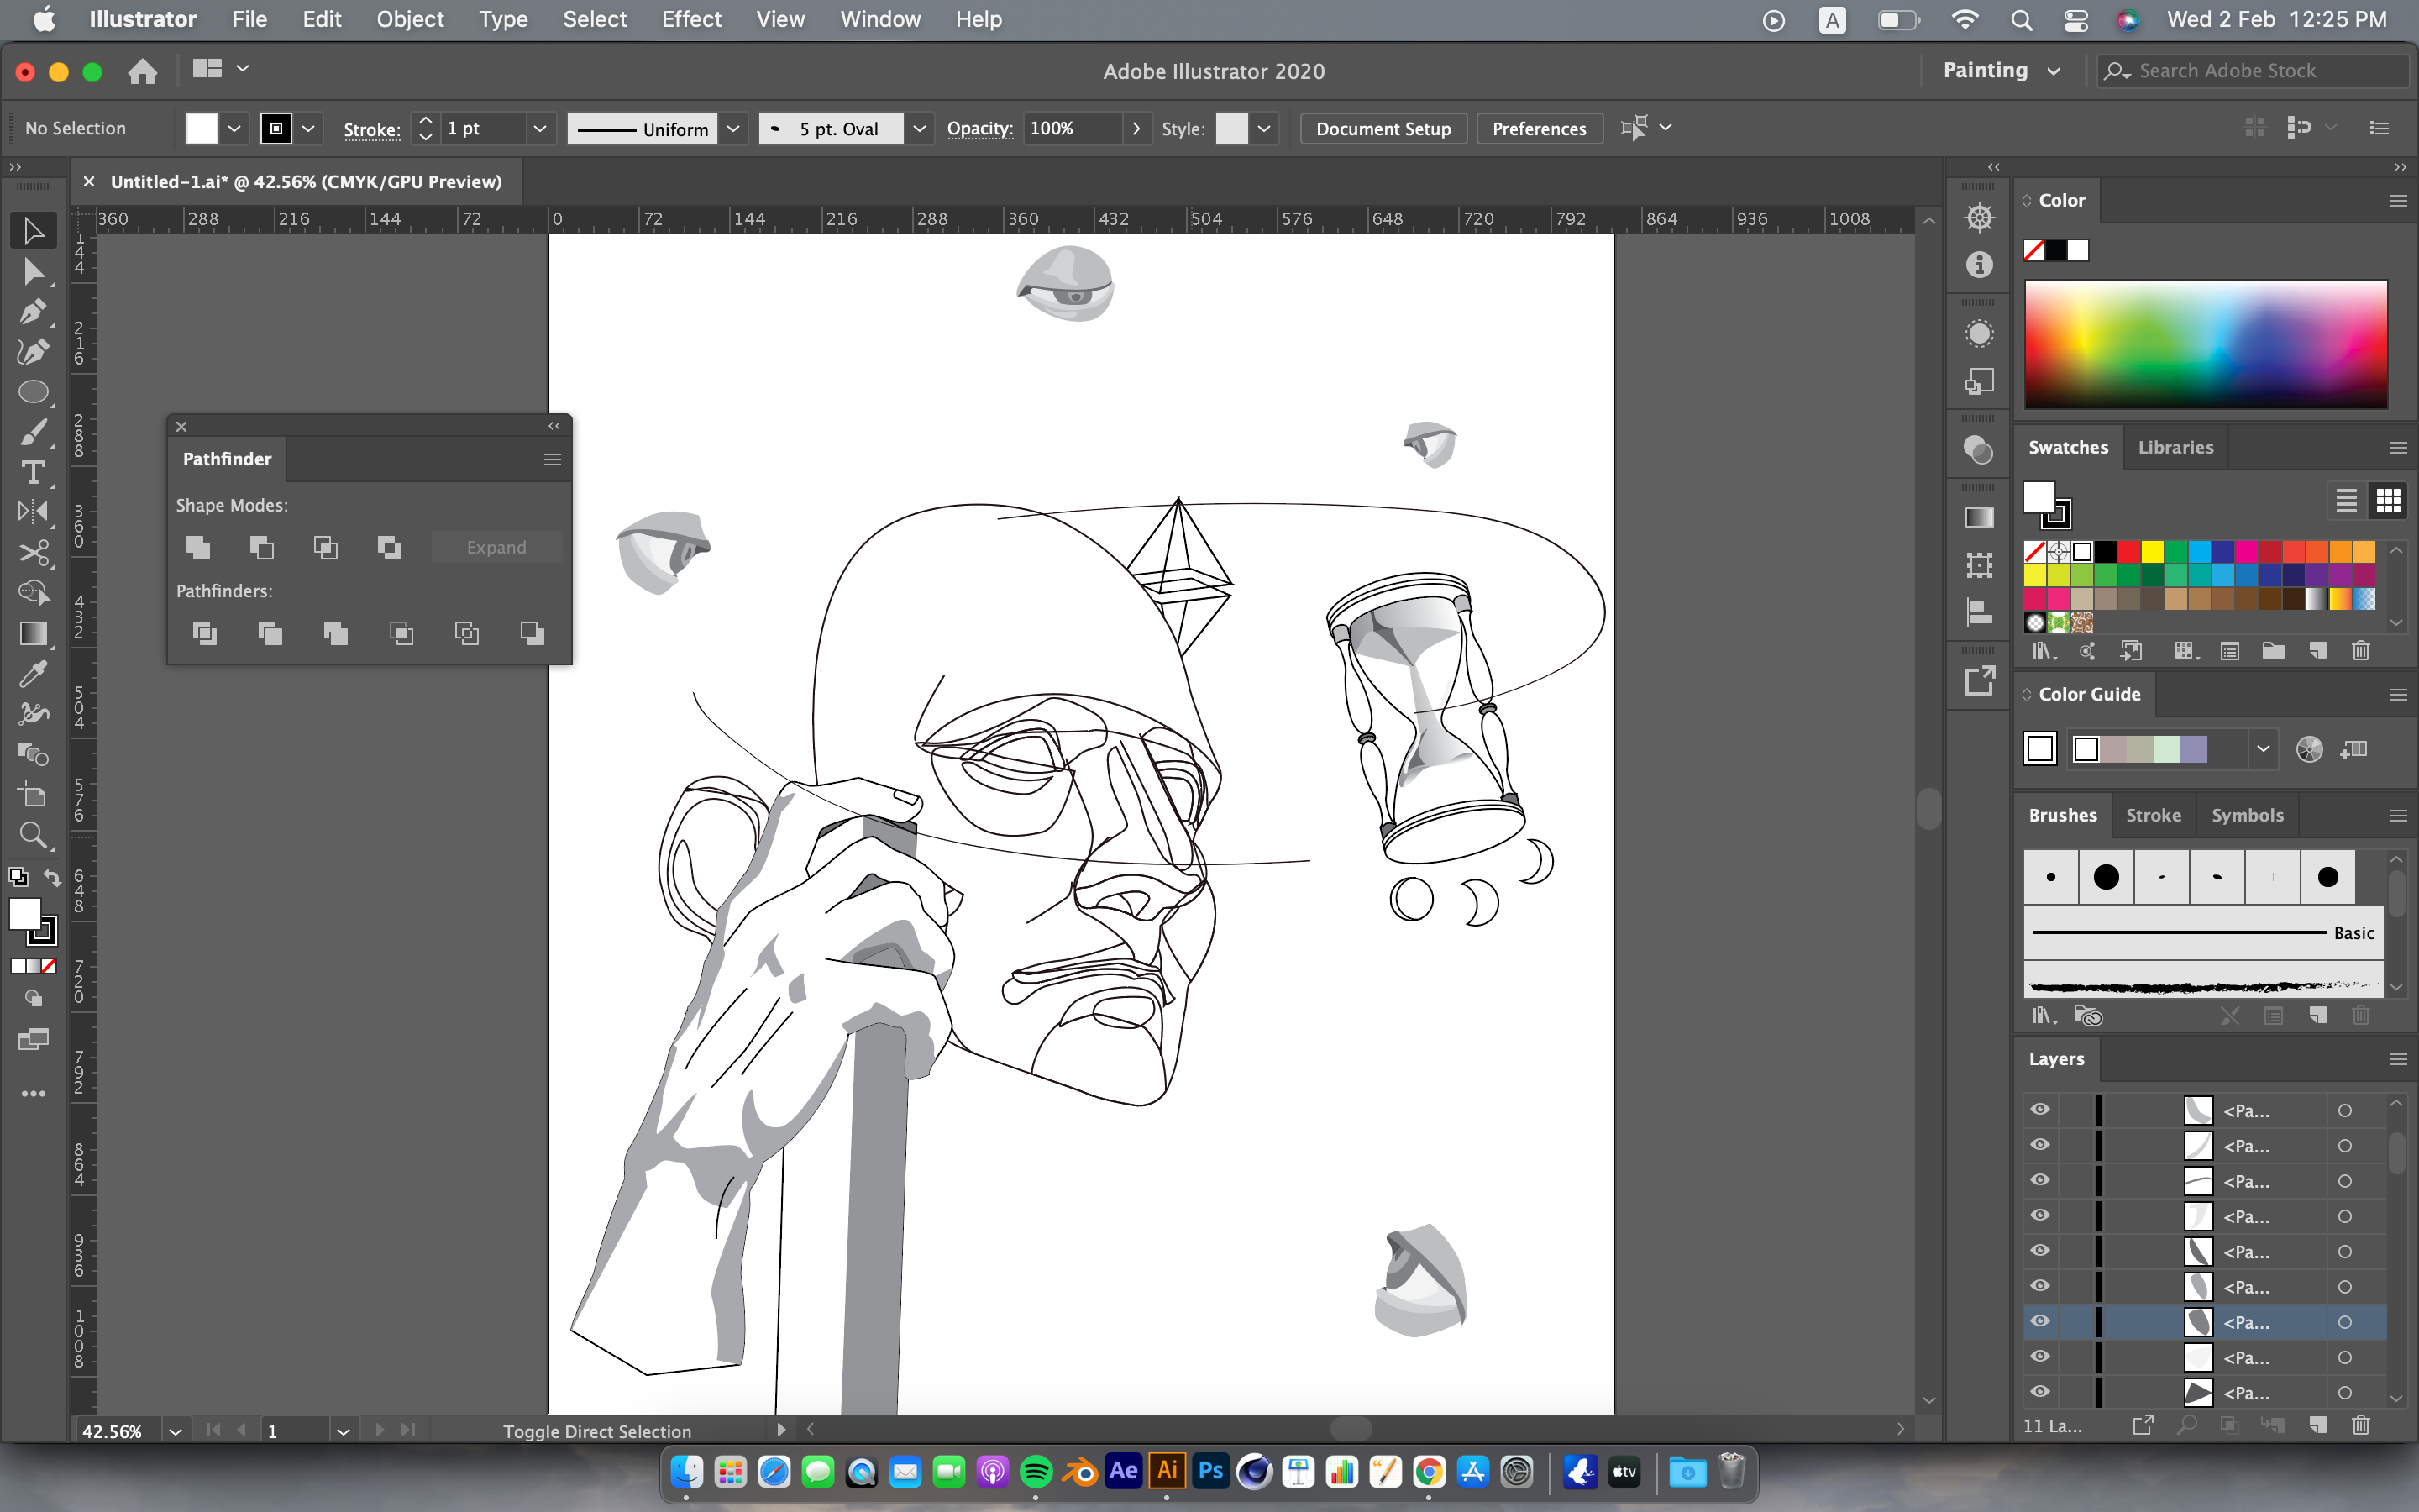
Task: Choose the Scissors tool
Action: (32, 553)
